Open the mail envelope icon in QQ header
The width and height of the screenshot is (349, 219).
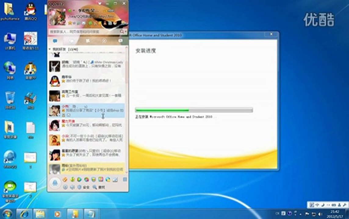click(x=84, y=23)
